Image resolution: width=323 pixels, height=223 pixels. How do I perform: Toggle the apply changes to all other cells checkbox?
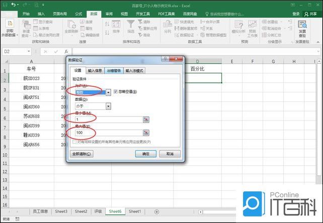point(74,142)
